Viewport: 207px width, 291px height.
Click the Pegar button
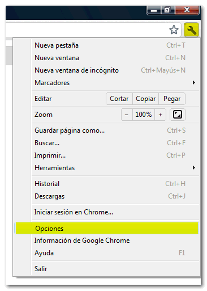[172, 99]
